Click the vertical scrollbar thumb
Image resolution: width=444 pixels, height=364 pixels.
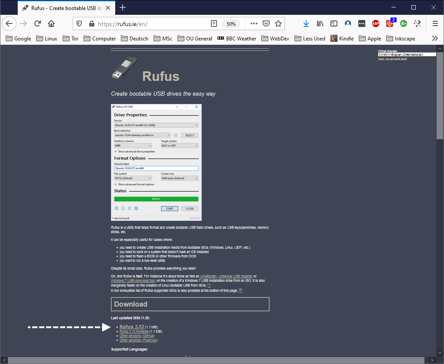pyautogui.click(x=440, y=96)
